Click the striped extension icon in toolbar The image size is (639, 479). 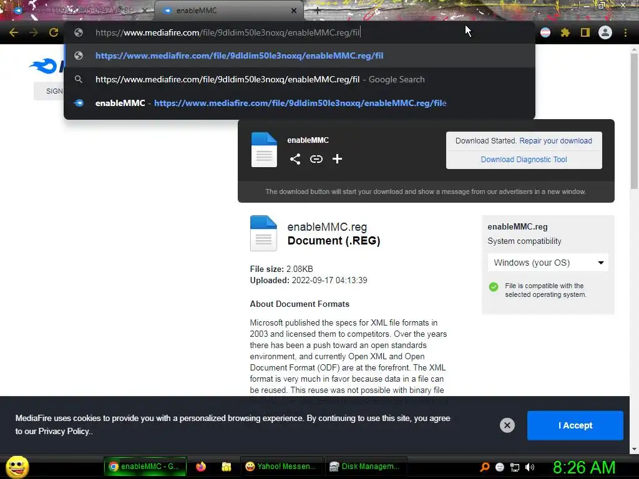point(545,32)
